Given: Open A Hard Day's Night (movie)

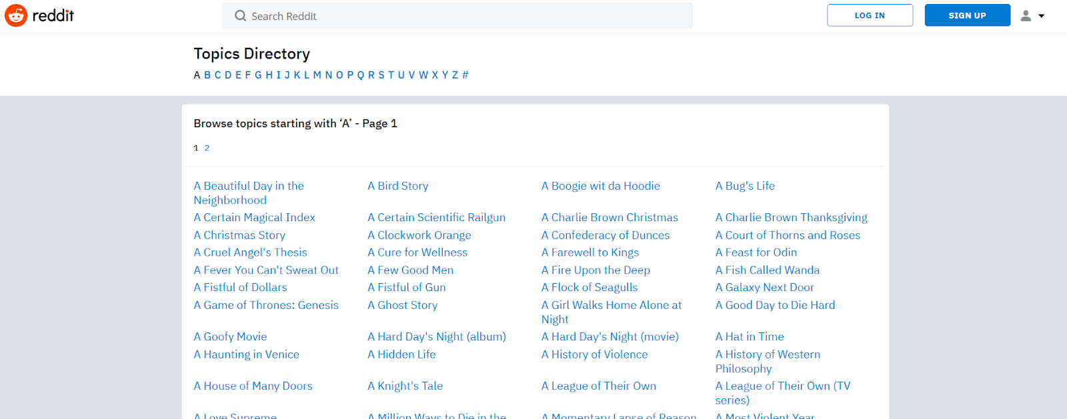Looking at the screenshot, I should tap(610, 336).
